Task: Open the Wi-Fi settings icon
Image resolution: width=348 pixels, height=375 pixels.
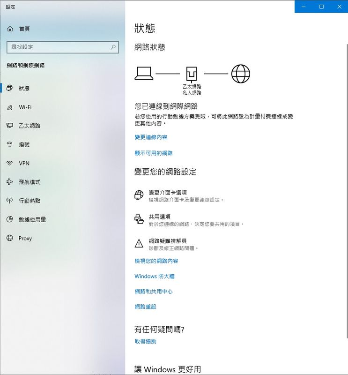Action: click(x=10, y=107)
